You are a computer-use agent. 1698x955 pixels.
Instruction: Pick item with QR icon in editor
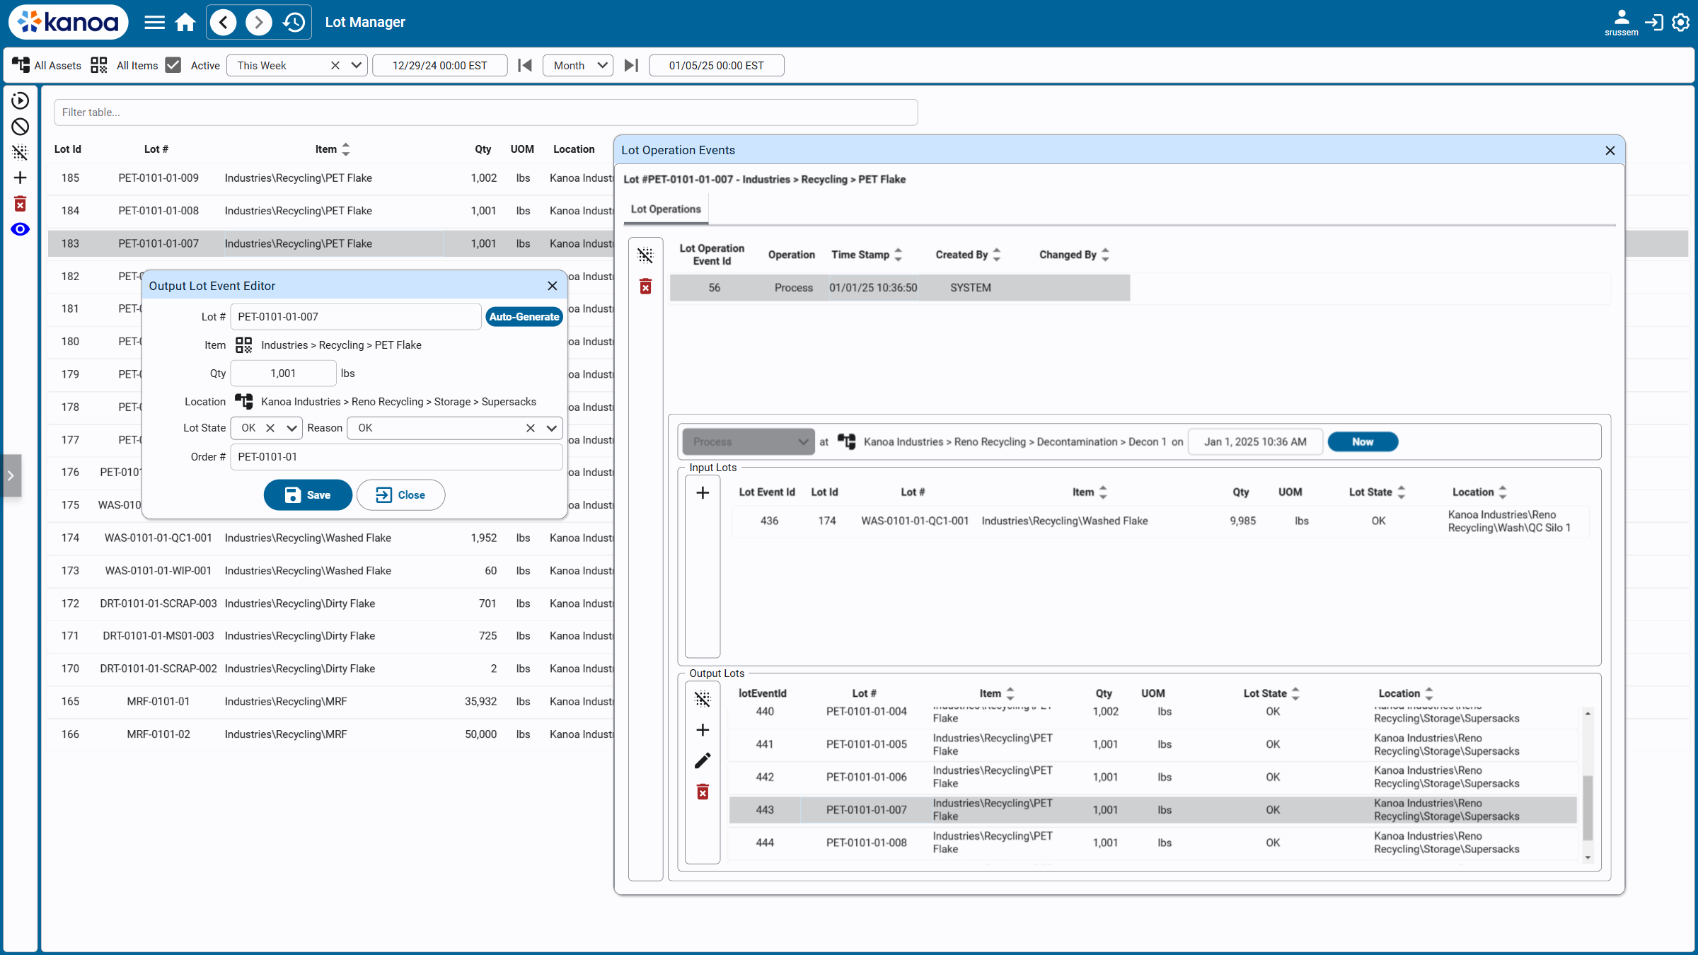(244, 345)
